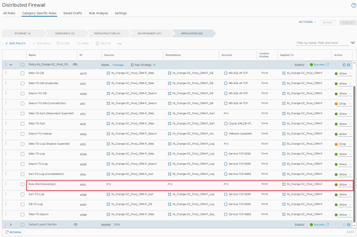Click MS-SQL-M-TCP service icon in Search-TO-DB row
This screenshot has height=237, width=357.
pyautogui.click(x=226, y=93)
